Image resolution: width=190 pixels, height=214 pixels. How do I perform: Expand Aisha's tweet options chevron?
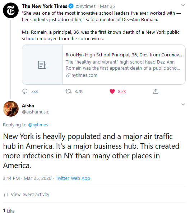[183, 104]
